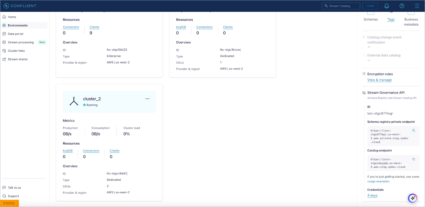Click the Stream shares sidebar icon

[4, 59]
